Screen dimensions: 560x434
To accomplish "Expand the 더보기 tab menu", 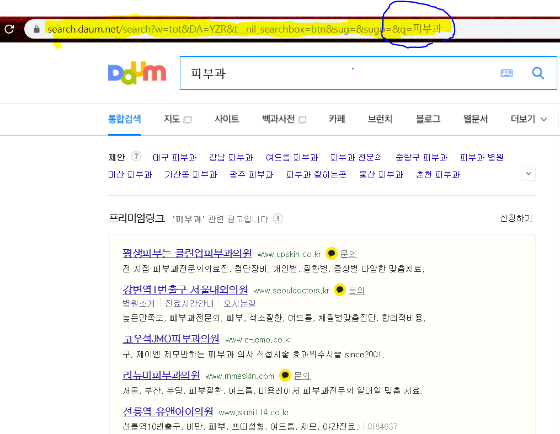I will click(529, 119).
